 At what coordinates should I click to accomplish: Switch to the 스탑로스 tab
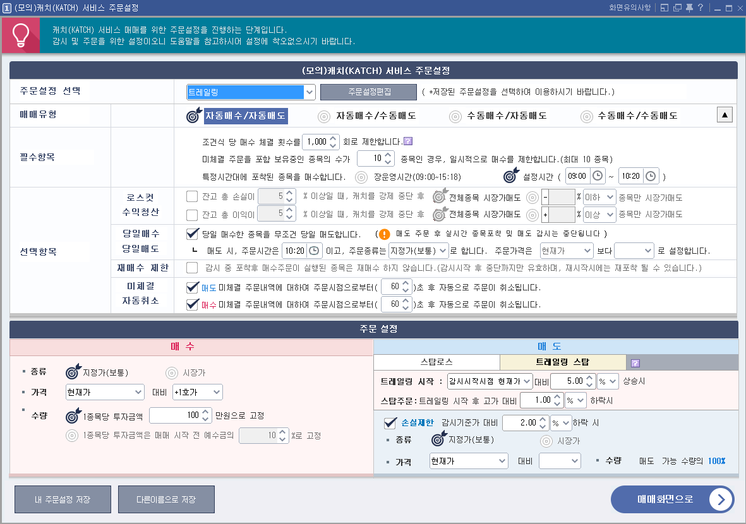tap(436, 362)
